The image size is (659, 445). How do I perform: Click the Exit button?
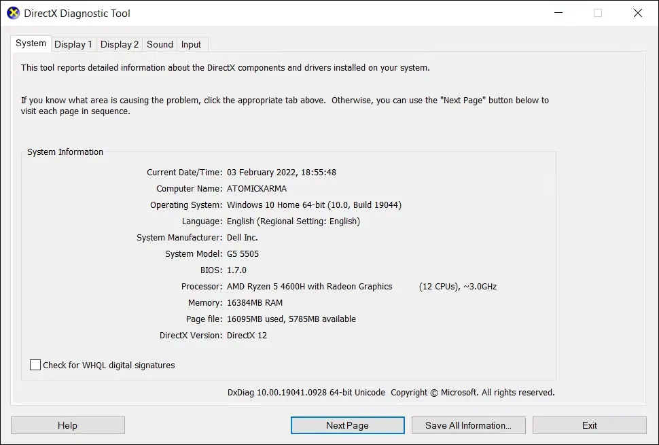pyautogui.click(x=590, y=425)
